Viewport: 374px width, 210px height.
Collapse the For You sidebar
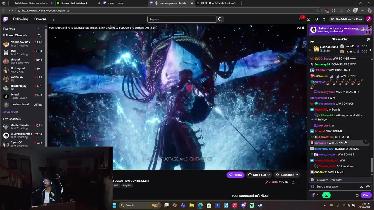40,29
